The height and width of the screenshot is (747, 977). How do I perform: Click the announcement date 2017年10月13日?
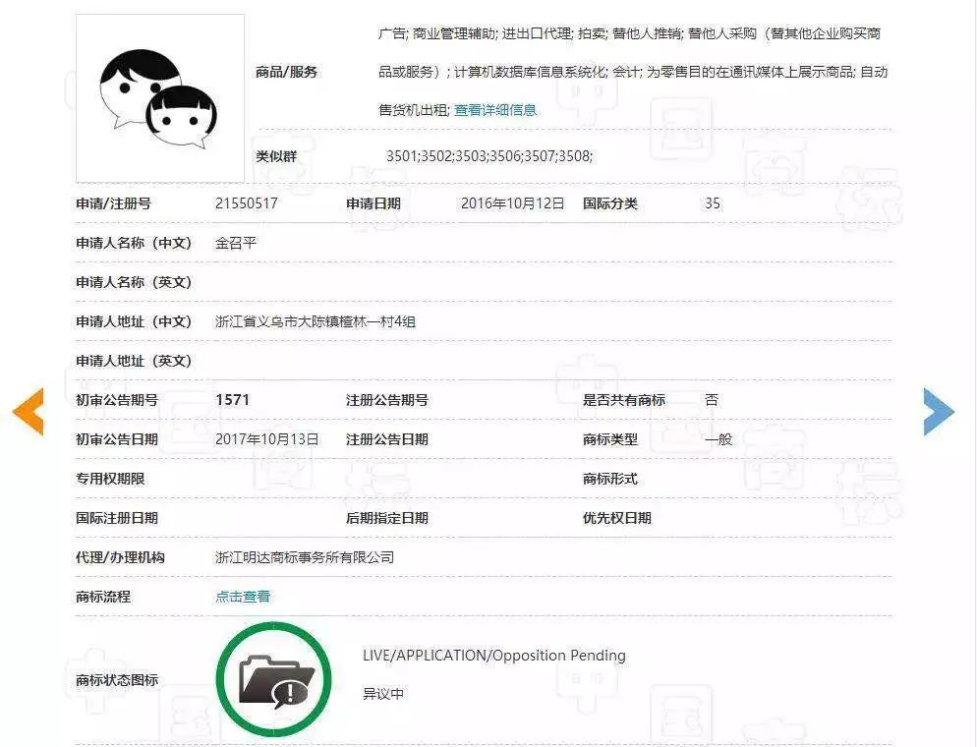tap(267, 439)
